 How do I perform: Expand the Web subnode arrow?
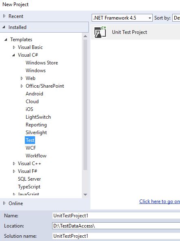(x=22, y=78)
